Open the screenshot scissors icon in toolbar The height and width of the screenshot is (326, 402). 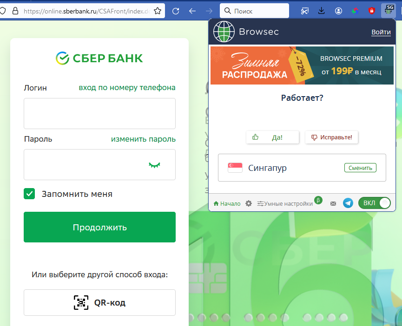[304, 11]
